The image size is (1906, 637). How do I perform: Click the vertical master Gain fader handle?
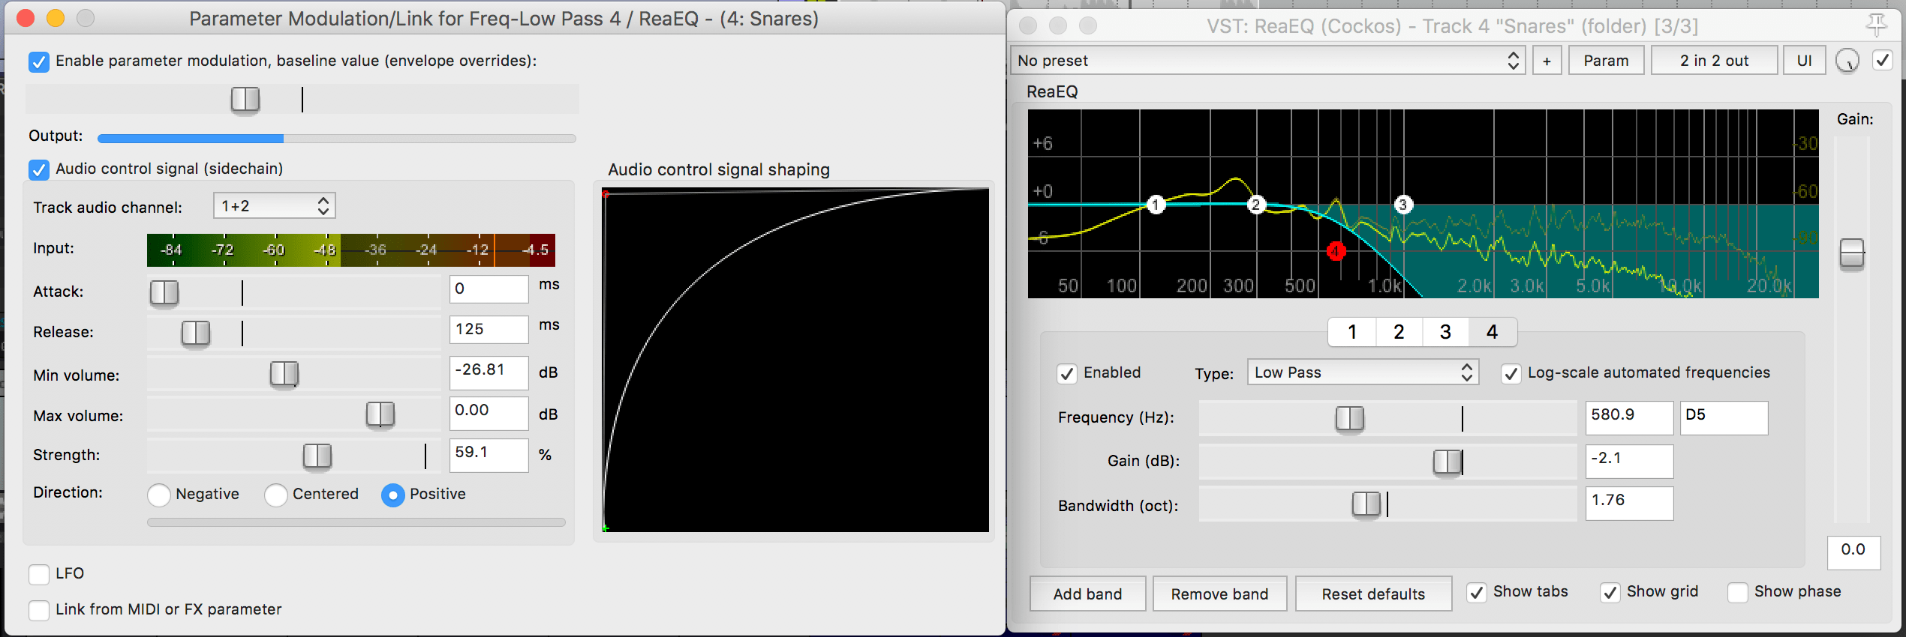(1852, 253)
